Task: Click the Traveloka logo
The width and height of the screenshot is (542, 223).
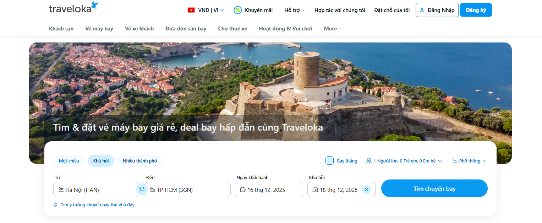Action: click(x=73, y=8)
